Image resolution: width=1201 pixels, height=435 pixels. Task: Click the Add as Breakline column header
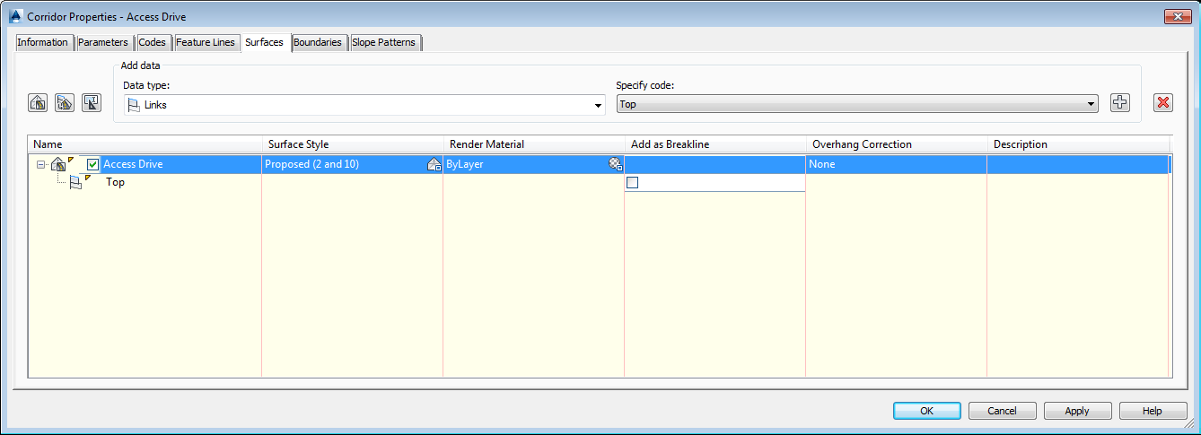715,144
